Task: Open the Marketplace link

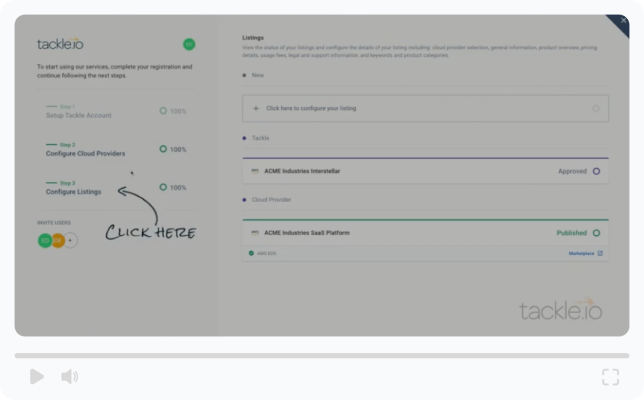Action: point(581,254)
